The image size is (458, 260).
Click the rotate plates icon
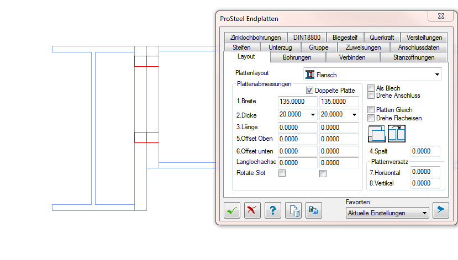[x=397, y=134]
